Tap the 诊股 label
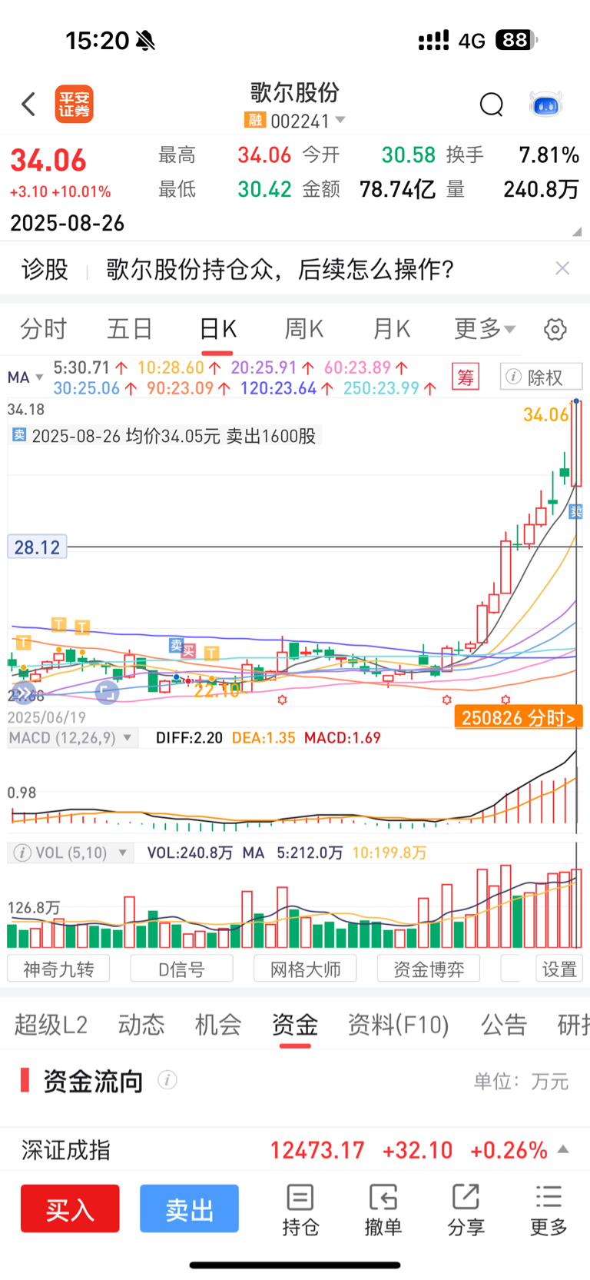590x1280 pixels. (x=45, y=269)
